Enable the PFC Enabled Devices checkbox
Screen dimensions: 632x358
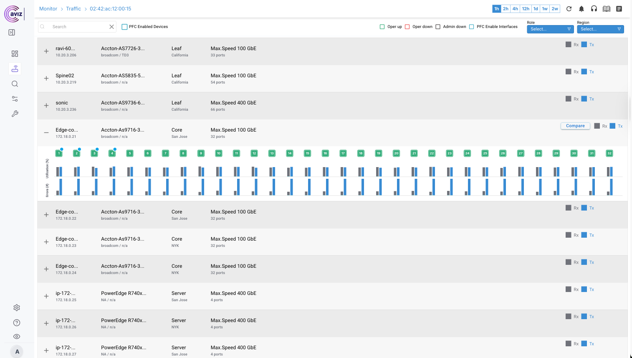(124, 27)
